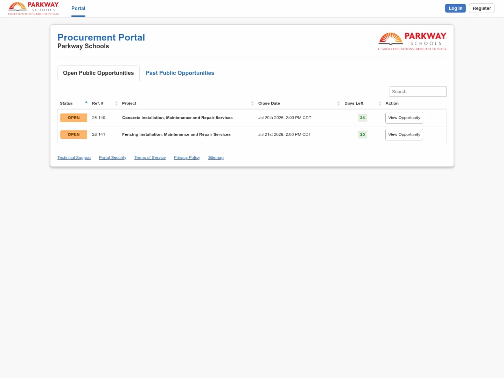The image size is (504, 378).
Task: Open the Portal Security link
Action: pyautogui.click(x=113, y=157)
